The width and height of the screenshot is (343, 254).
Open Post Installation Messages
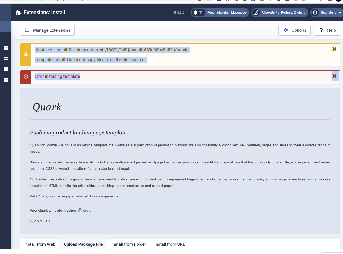[226, 13]
